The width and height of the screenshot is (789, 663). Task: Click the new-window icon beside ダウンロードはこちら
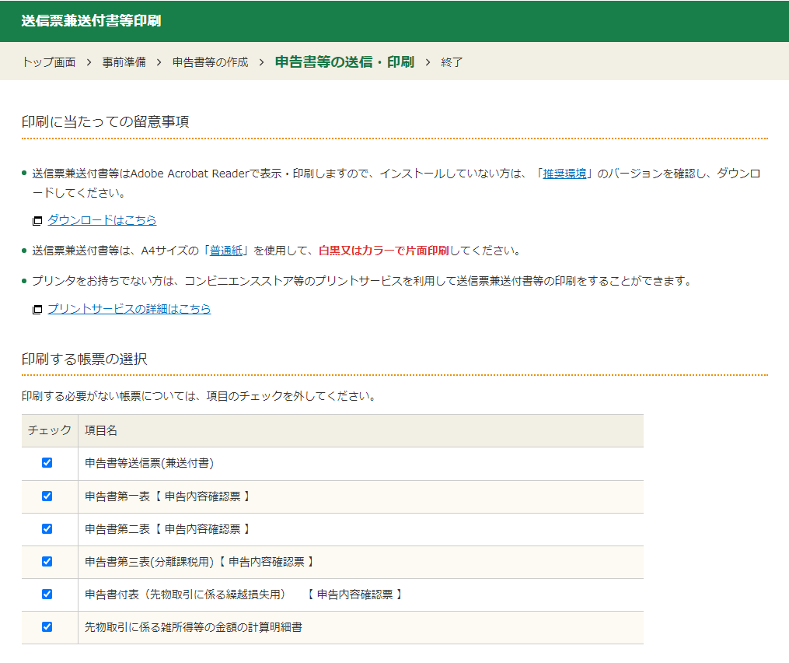point(37,221)
